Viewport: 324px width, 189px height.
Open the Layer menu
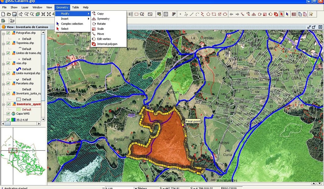pyautogui.click(x=25, y=7)
